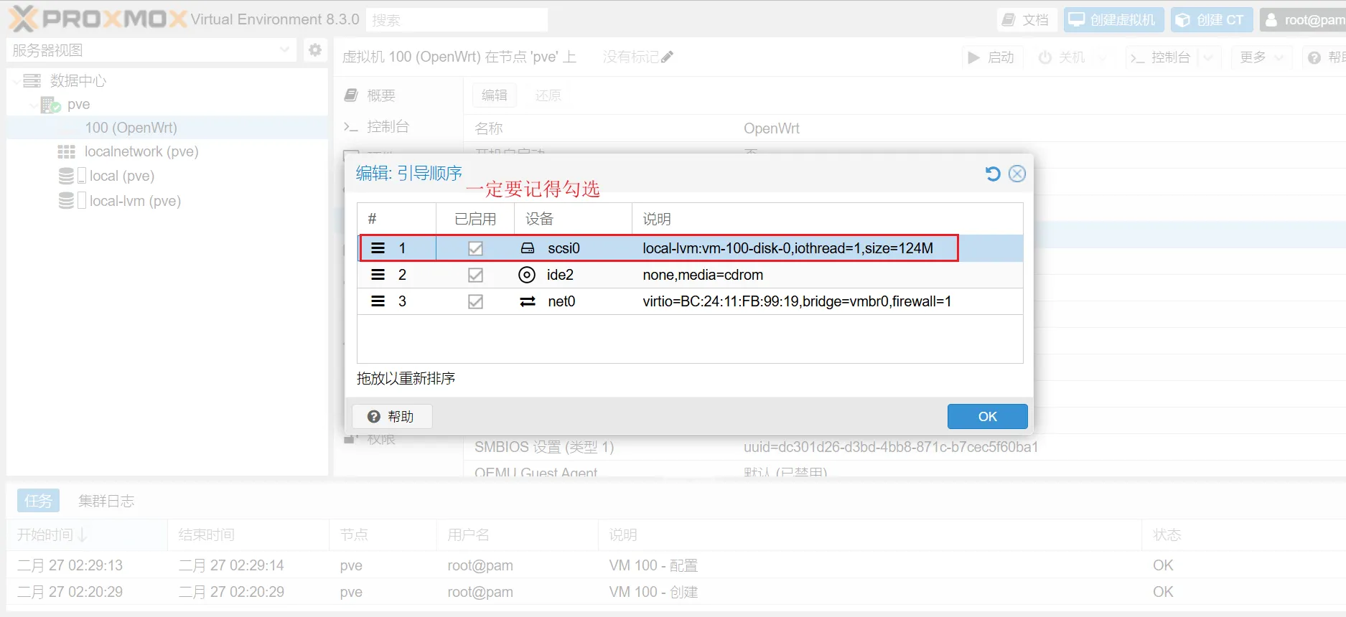Close the boot order dialog

(1017, 174)
